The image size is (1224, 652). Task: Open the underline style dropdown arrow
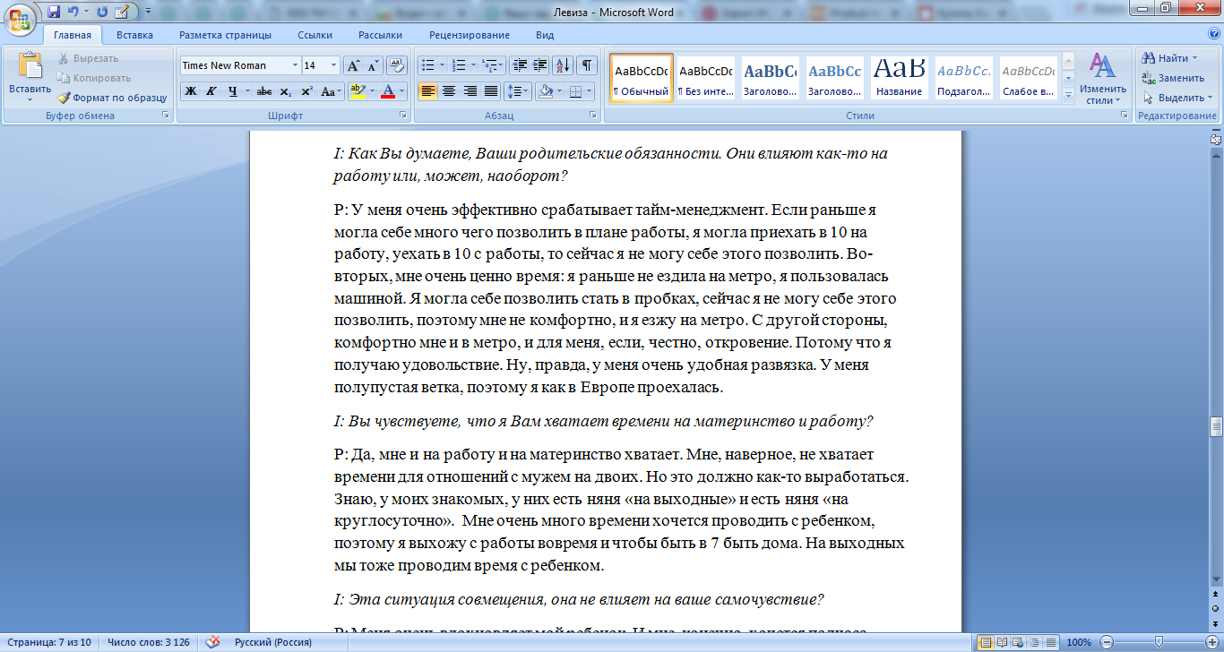(247, 91)
